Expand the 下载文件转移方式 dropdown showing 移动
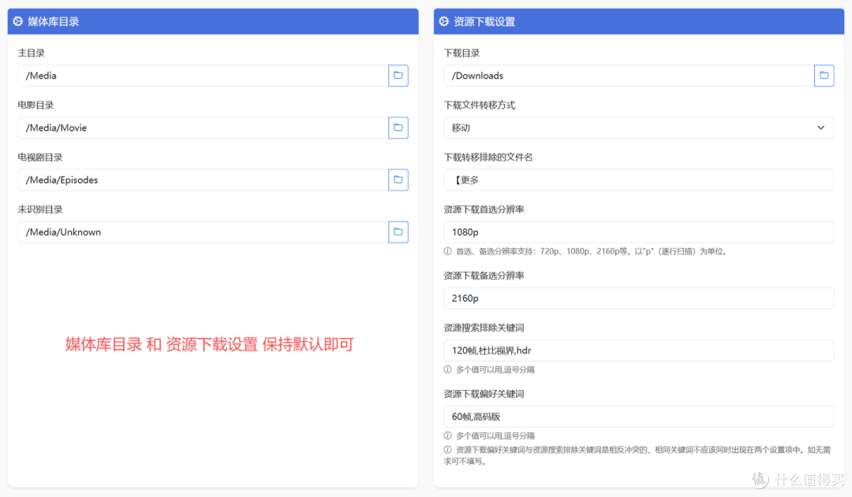Image resolution: width=852 pixels, height=497 pixels. point(639,128)
